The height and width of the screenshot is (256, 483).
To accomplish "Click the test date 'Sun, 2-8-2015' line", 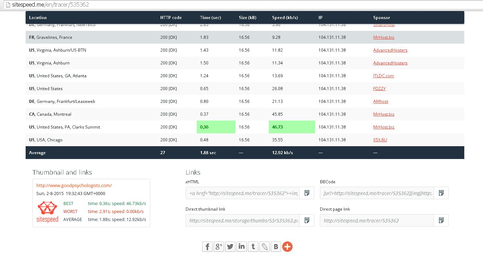I will click(x=71, y=194).
